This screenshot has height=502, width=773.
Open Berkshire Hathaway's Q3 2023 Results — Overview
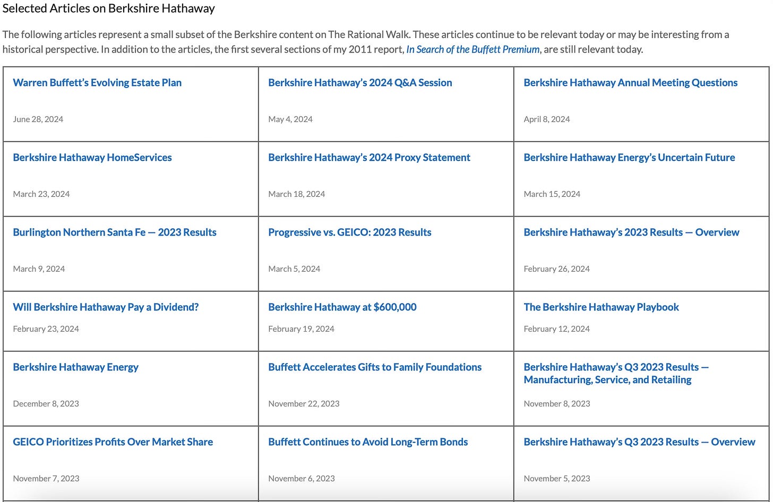[639, 442]
